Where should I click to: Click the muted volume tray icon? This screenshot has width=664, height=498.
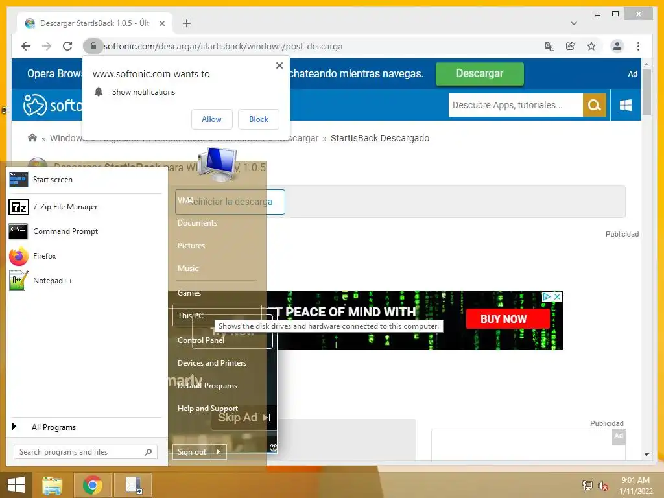[603, 486]
